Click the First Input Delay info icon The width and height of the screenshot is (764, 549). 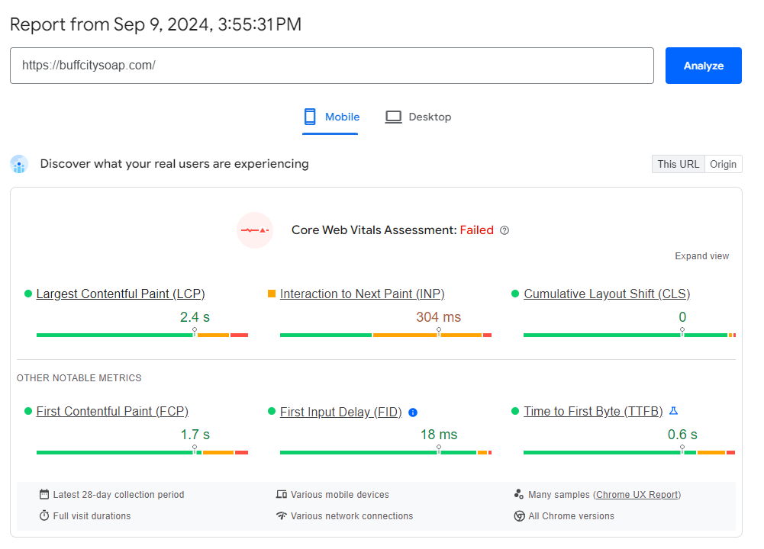413,413
